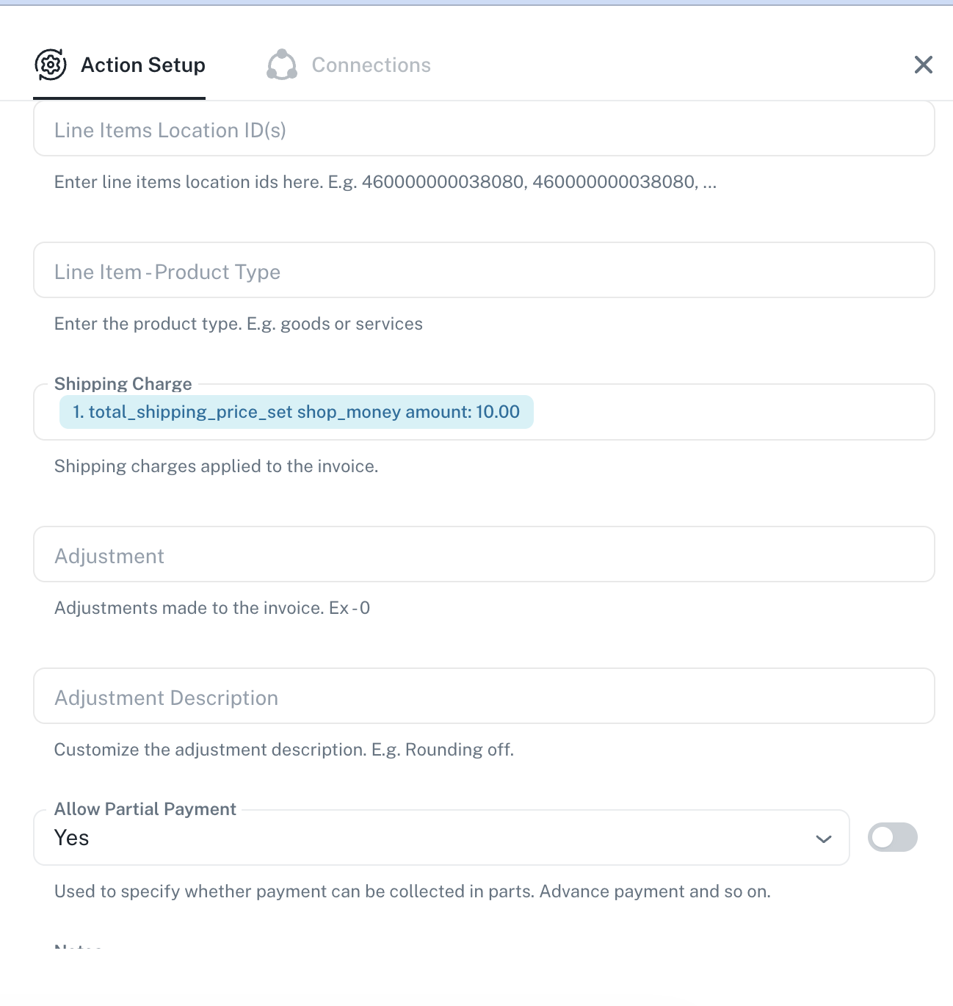
Task: Click the Shipping Charge field label
Action: pos(123,384)
